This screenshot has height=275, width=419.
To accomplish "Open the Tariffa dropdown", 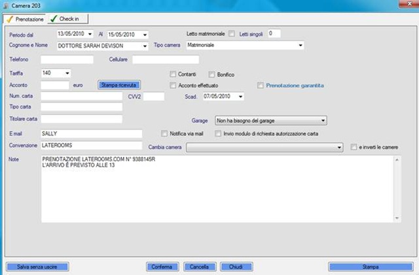I will [x=67, y=73].
